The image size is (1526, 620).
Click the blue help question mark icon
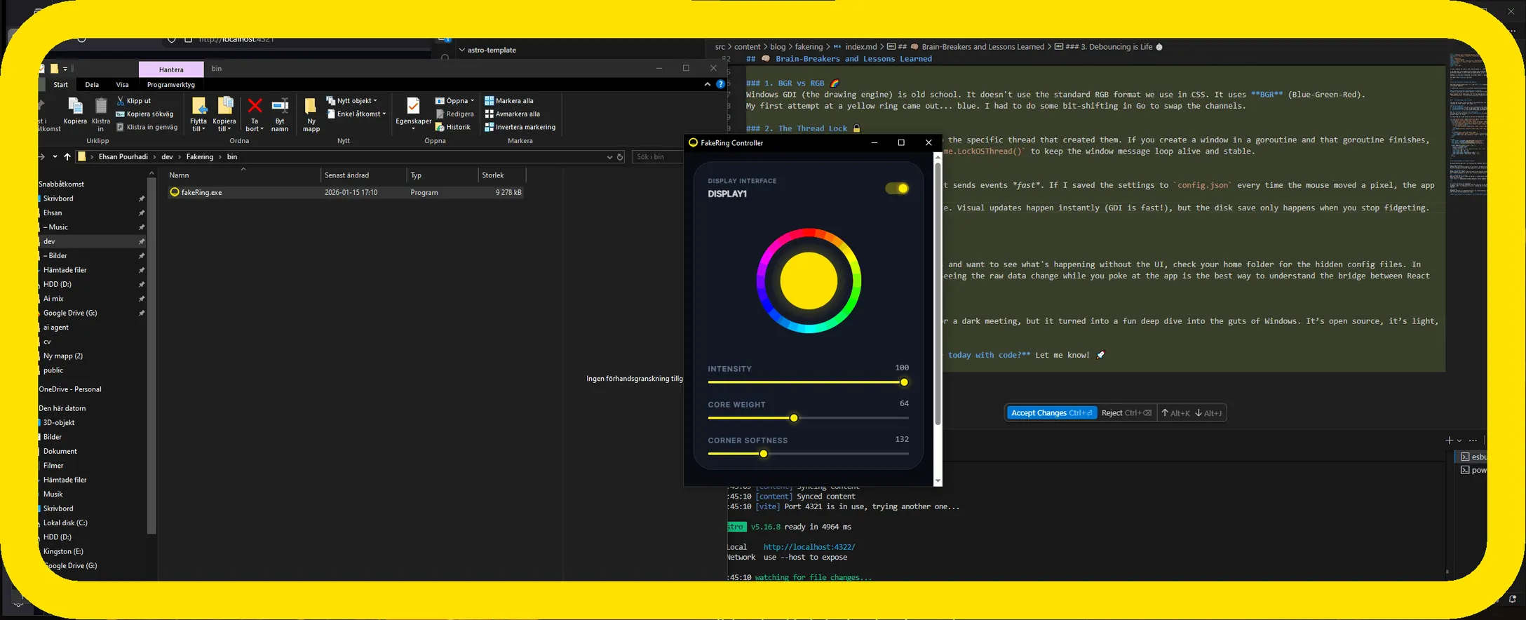(720, 84)
